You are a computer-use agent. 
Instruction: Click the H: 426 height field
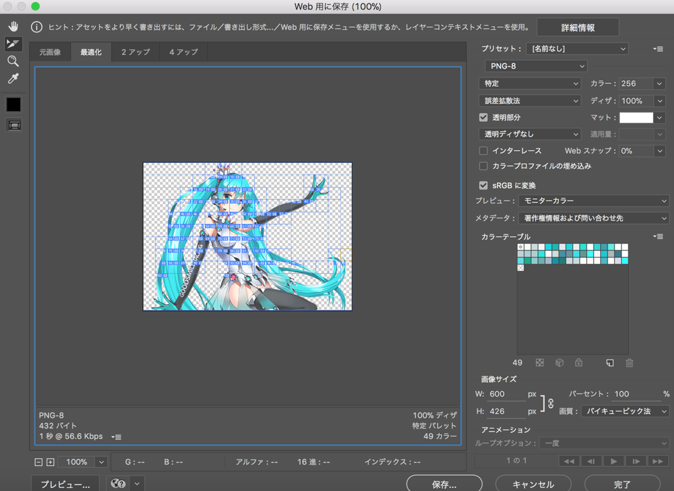tap(506, 411)
